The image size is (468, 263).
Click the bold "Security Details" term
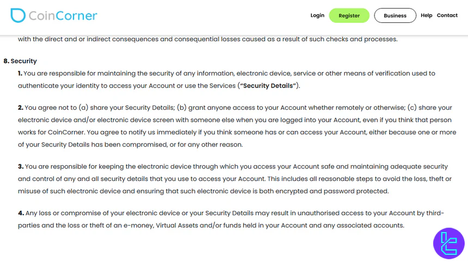point(269,86)
